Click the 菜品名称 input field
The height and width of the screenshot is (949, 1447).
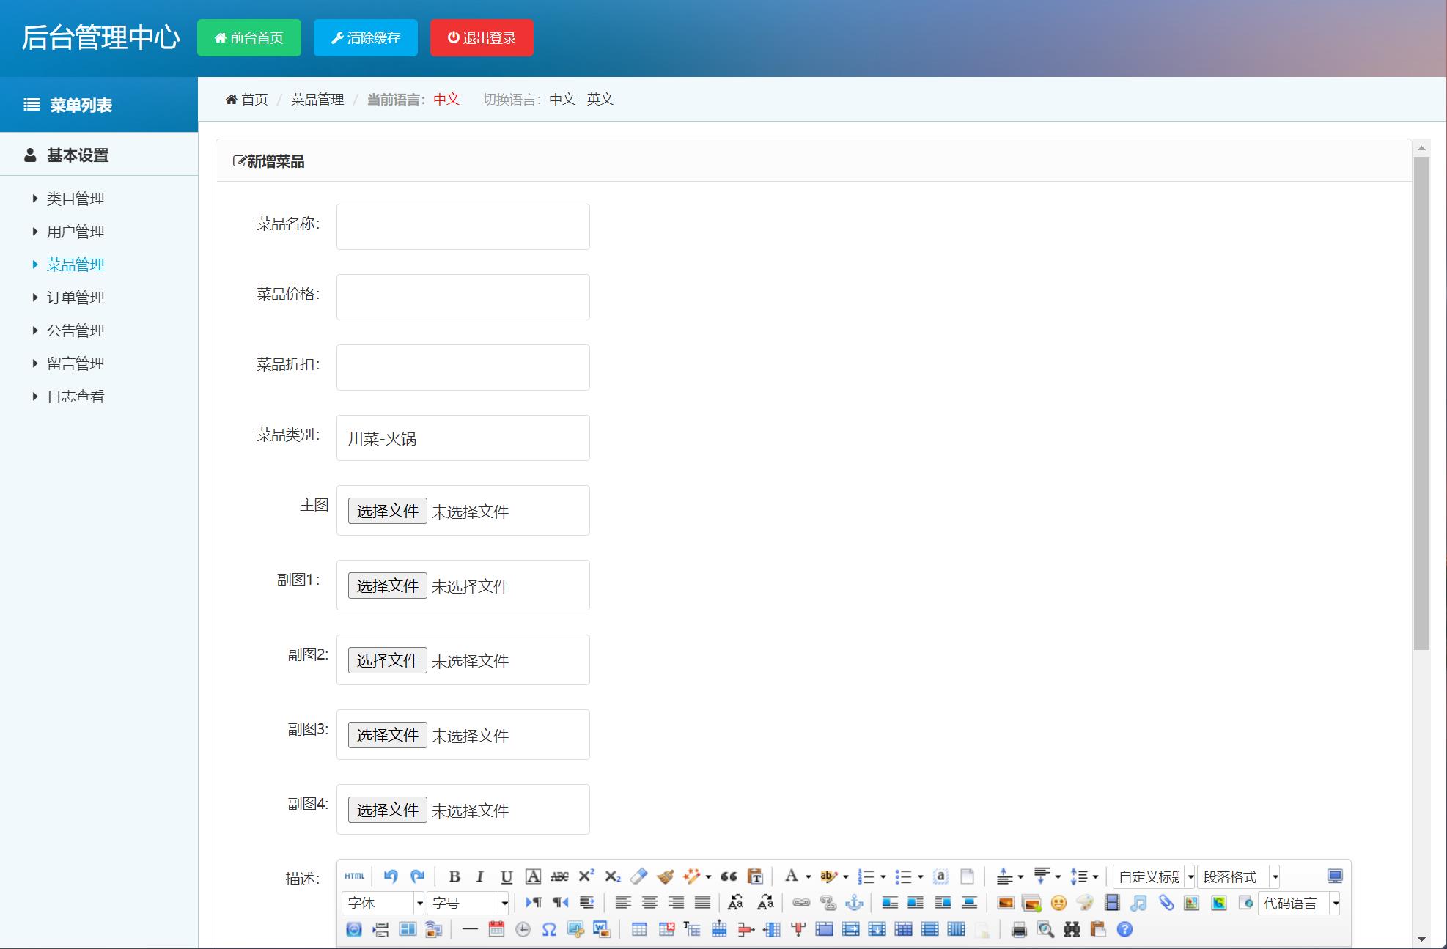click(463, 226)
